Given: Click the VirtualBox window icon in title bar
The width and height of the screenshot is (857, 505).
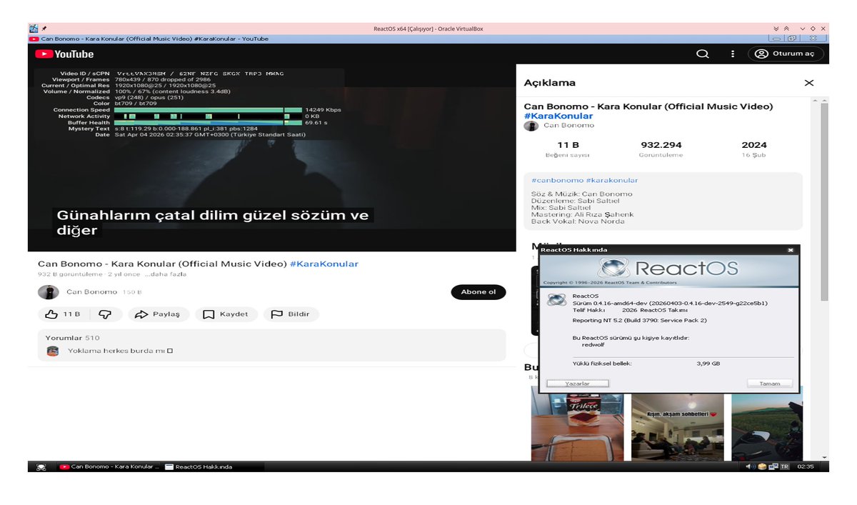Looking at the screenshot, I should tap(34, 29).
